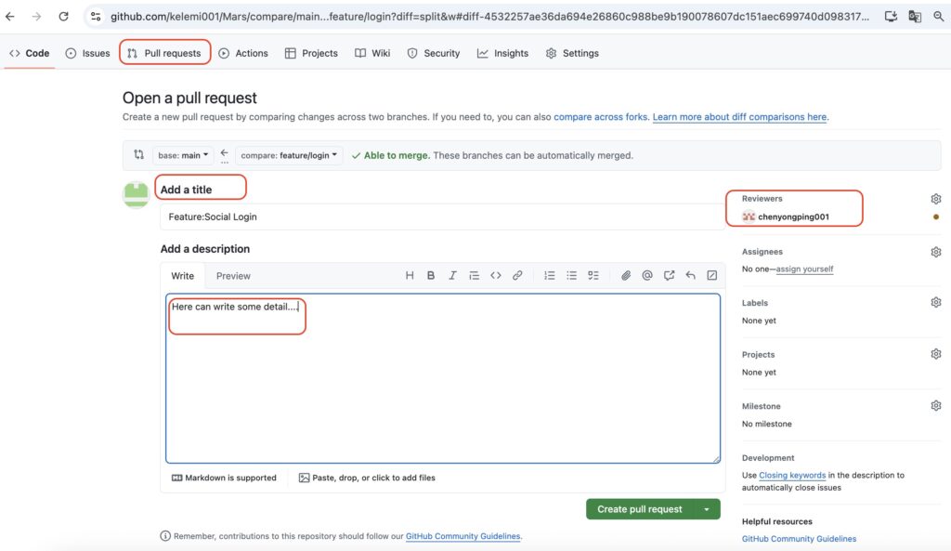
Task: Open the Labels gear menu
Action: 935,303
